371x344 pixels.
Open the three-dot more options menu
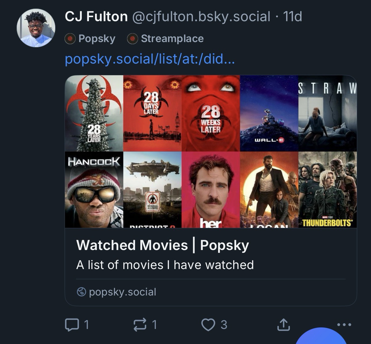tap(344, 325)
